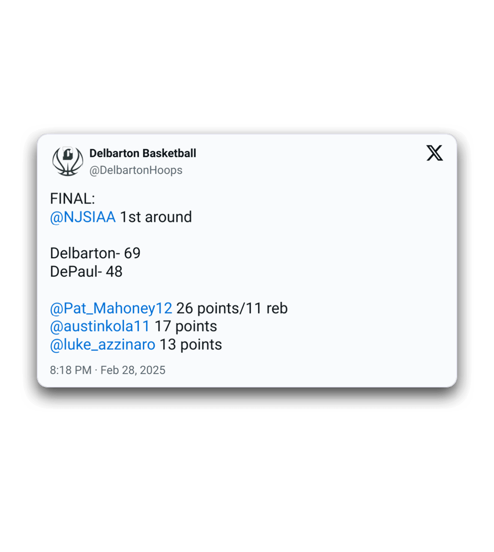Open the Delbarton Basketball display name

click(x=143, y=153)
